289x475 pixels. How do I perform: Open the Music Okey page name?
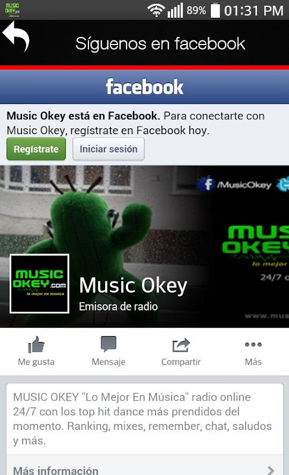coord(133,286)
